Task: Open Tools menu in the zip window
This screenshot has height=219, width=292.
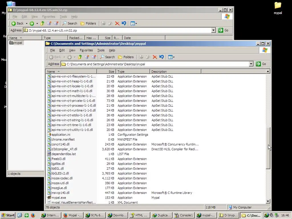Action: tap(63, 17)
